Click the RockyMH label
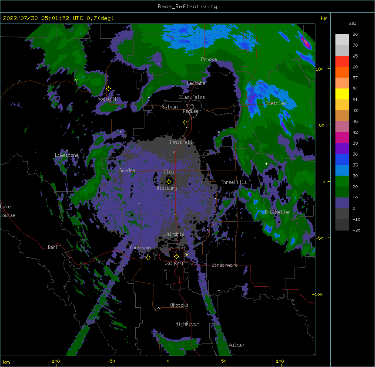This screenshot has width=375, height=367. 107,99
